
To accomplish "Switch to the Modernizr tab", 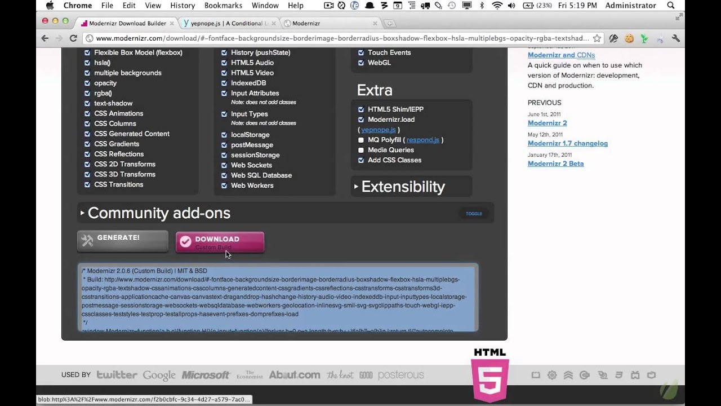I will (330, 24).
